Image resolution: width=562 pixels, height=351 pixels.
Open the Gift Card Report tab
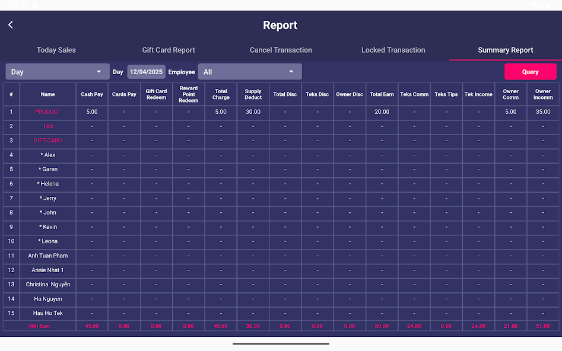click(x=169, y=50)
